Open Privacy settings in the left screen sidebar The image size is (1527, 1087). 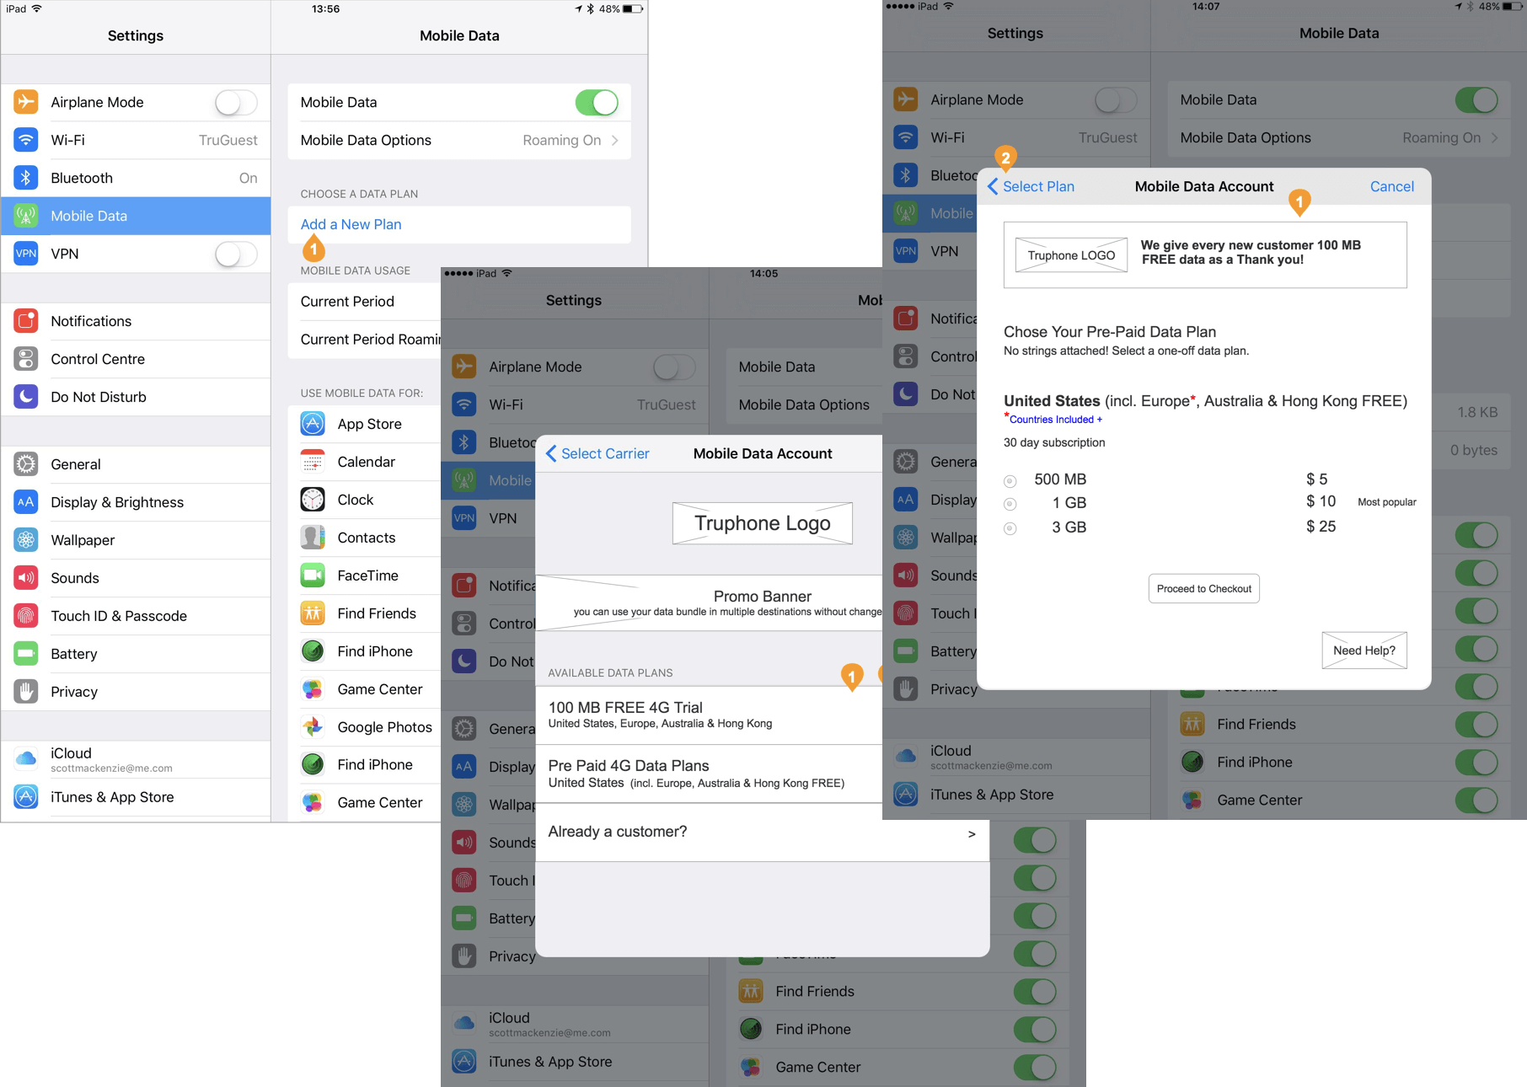[136, 692]
